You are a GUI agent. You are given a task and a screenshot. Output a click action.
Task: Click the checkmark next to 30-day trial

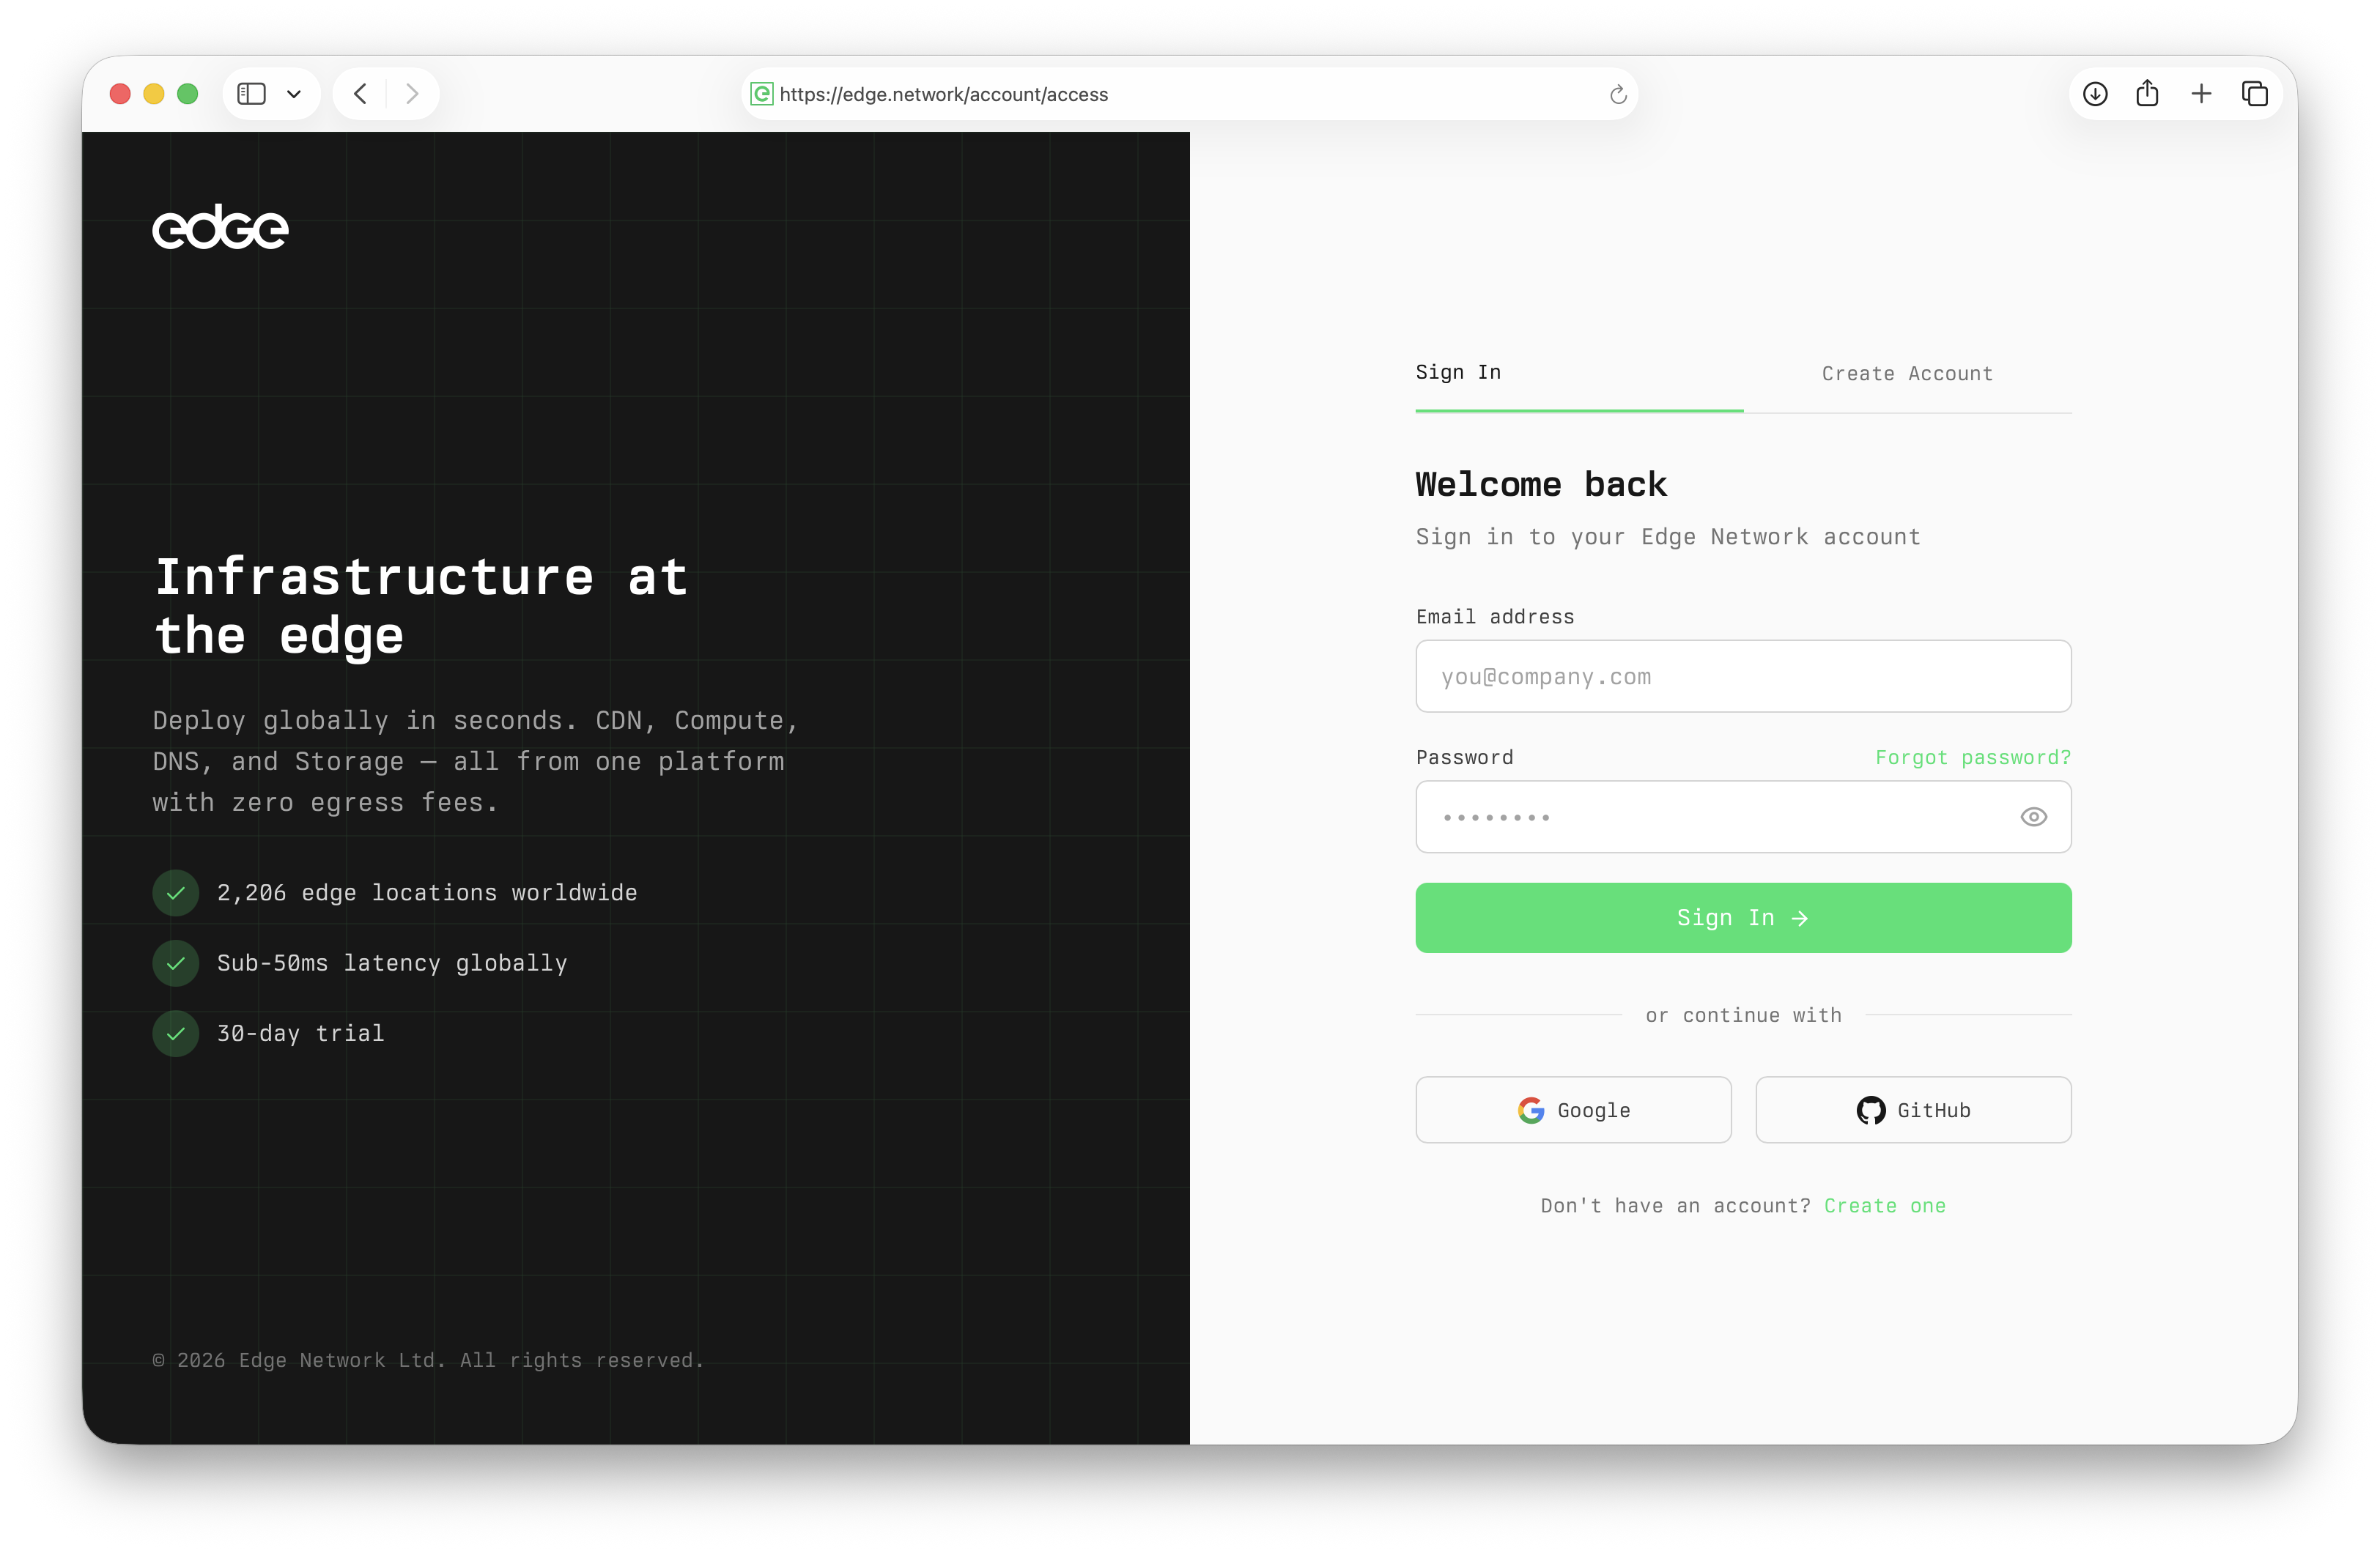point(176,1034)
